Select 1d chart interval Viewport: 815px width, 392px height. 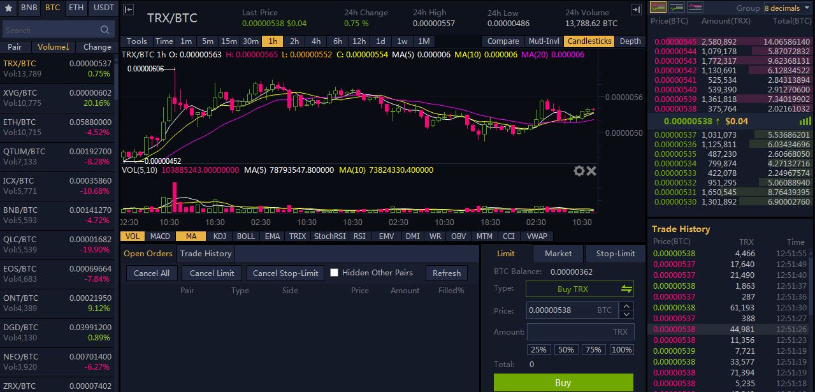(380, 41)
